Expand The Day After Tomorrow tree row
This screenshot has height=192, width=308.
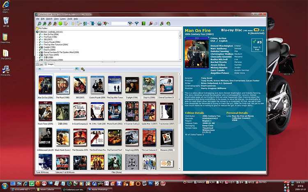tap(37, 45)
